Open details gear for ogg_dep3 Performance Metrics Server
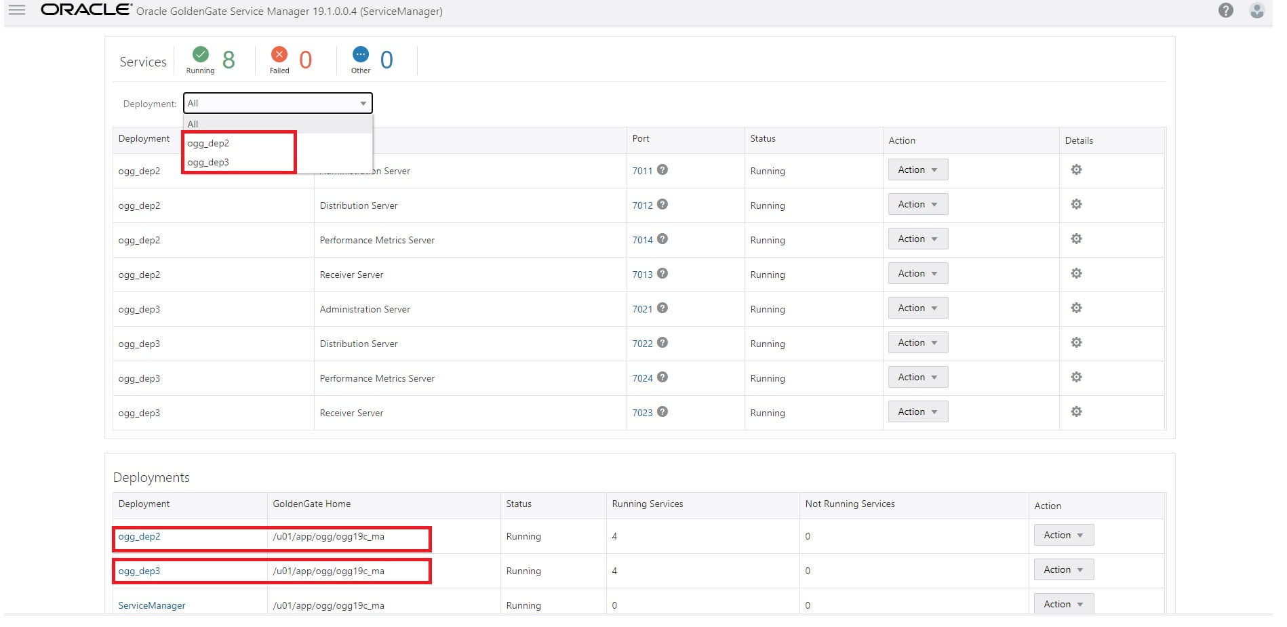 point(1076,377)
